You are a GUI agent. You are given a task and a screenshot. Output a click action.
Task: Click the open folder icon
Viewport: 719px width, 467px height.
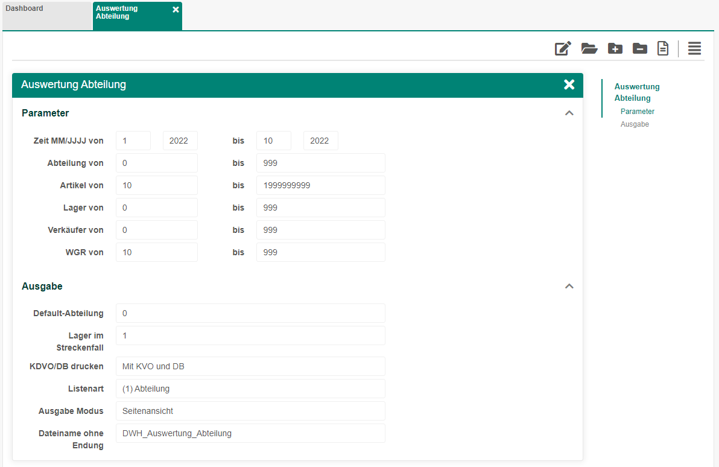coord(589,49)
